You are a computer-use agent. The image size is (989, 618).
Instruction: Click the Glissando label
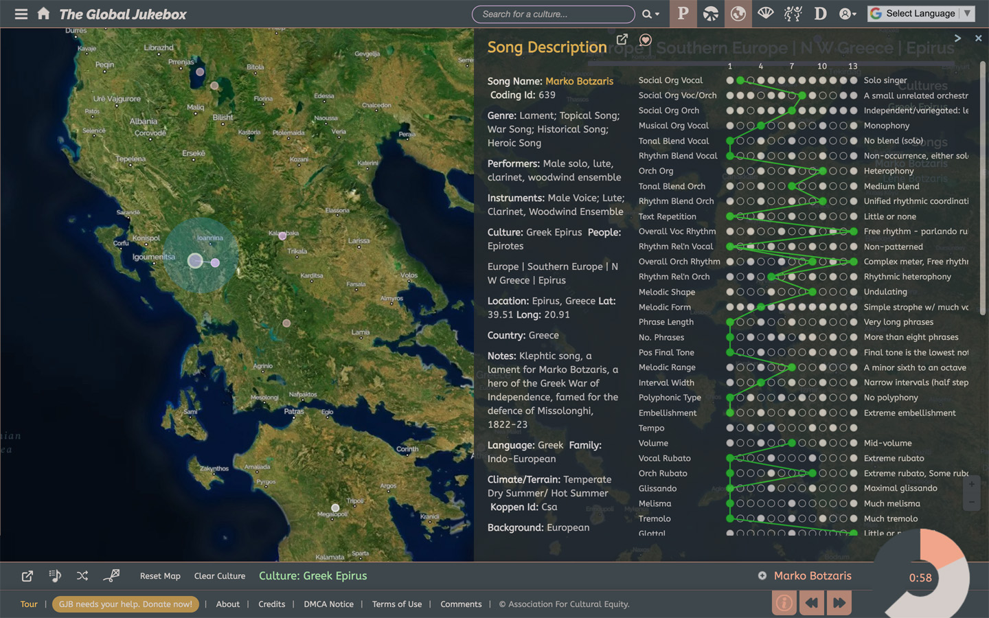coord(657,488)
